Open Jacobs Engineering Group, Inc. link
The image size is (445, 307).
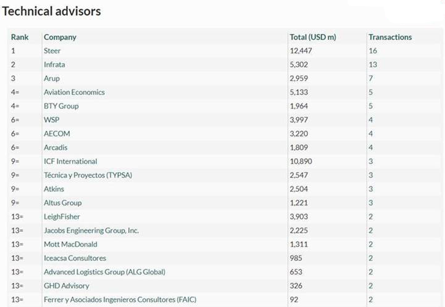pyautogui.click(x=91, y=231)
